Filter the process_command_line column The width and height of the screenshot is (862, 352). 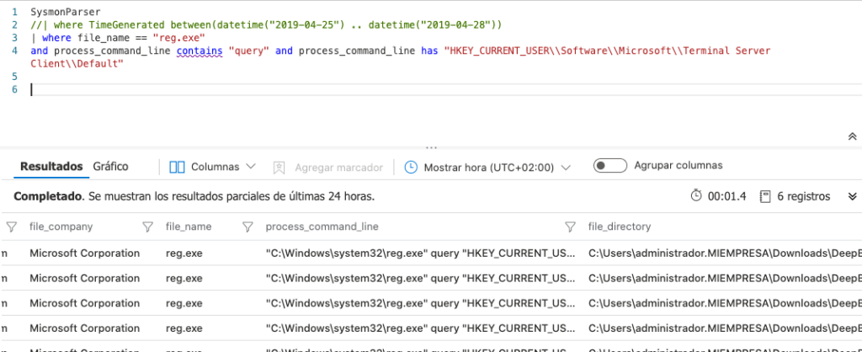(x=247, y=227)
